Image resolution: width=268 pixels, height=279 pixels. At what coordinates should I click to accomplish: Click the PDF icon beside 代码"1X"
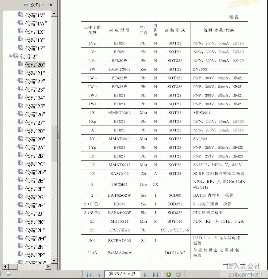pos(21,31)
